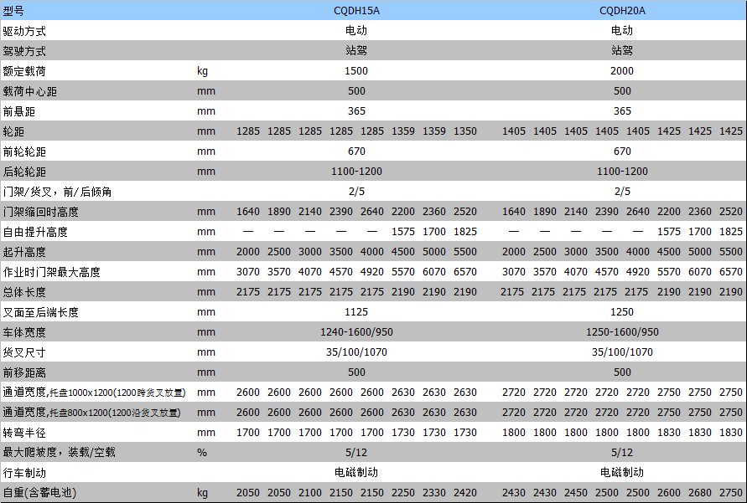Select the 额定载荷 row label

click(x=24, y=71)
